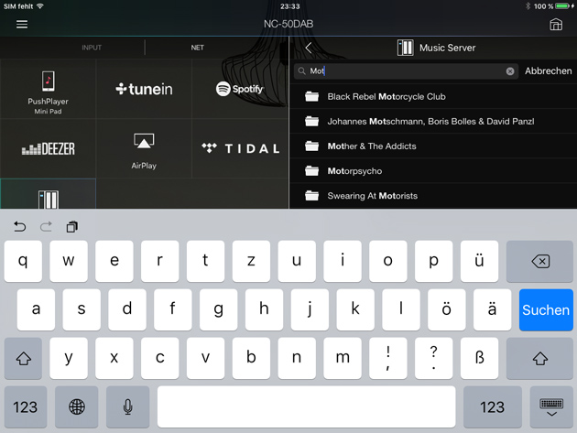Select the TIDAL service
Screen dimensions: 577x433
pyautogui.click(x=240, y=148)
